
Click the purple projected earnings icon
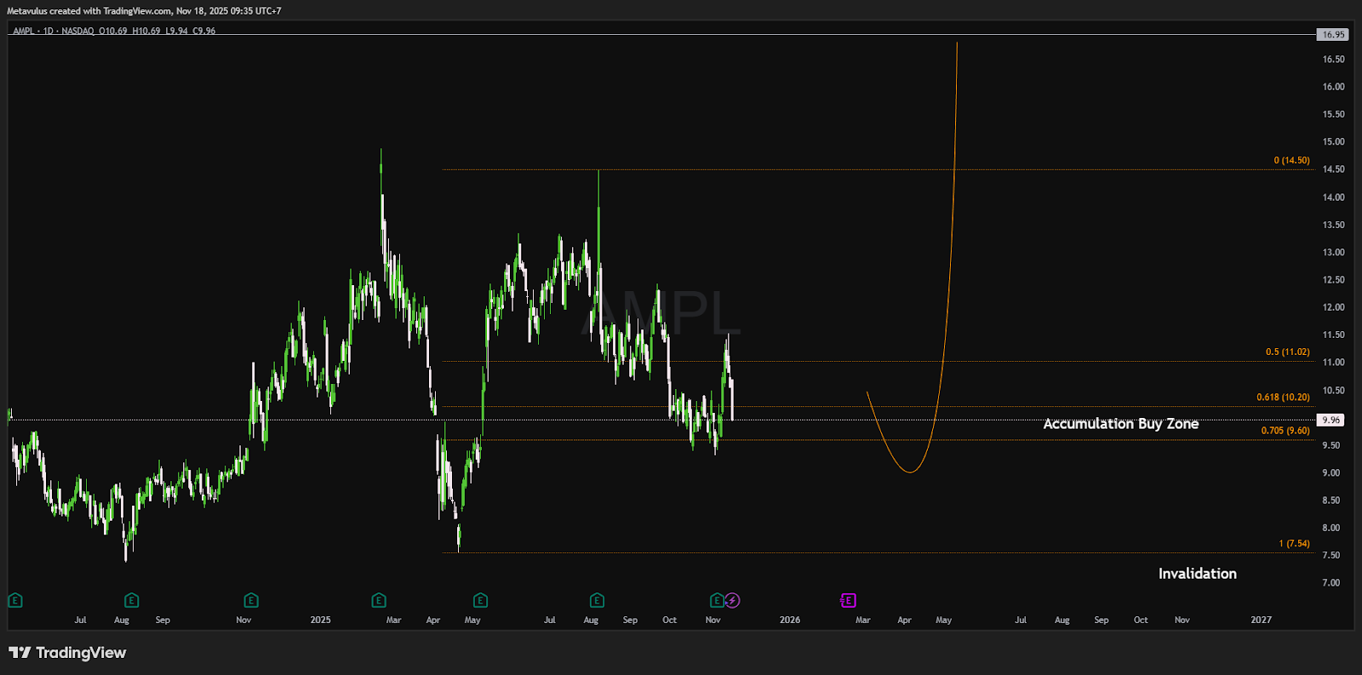(848, 601)
